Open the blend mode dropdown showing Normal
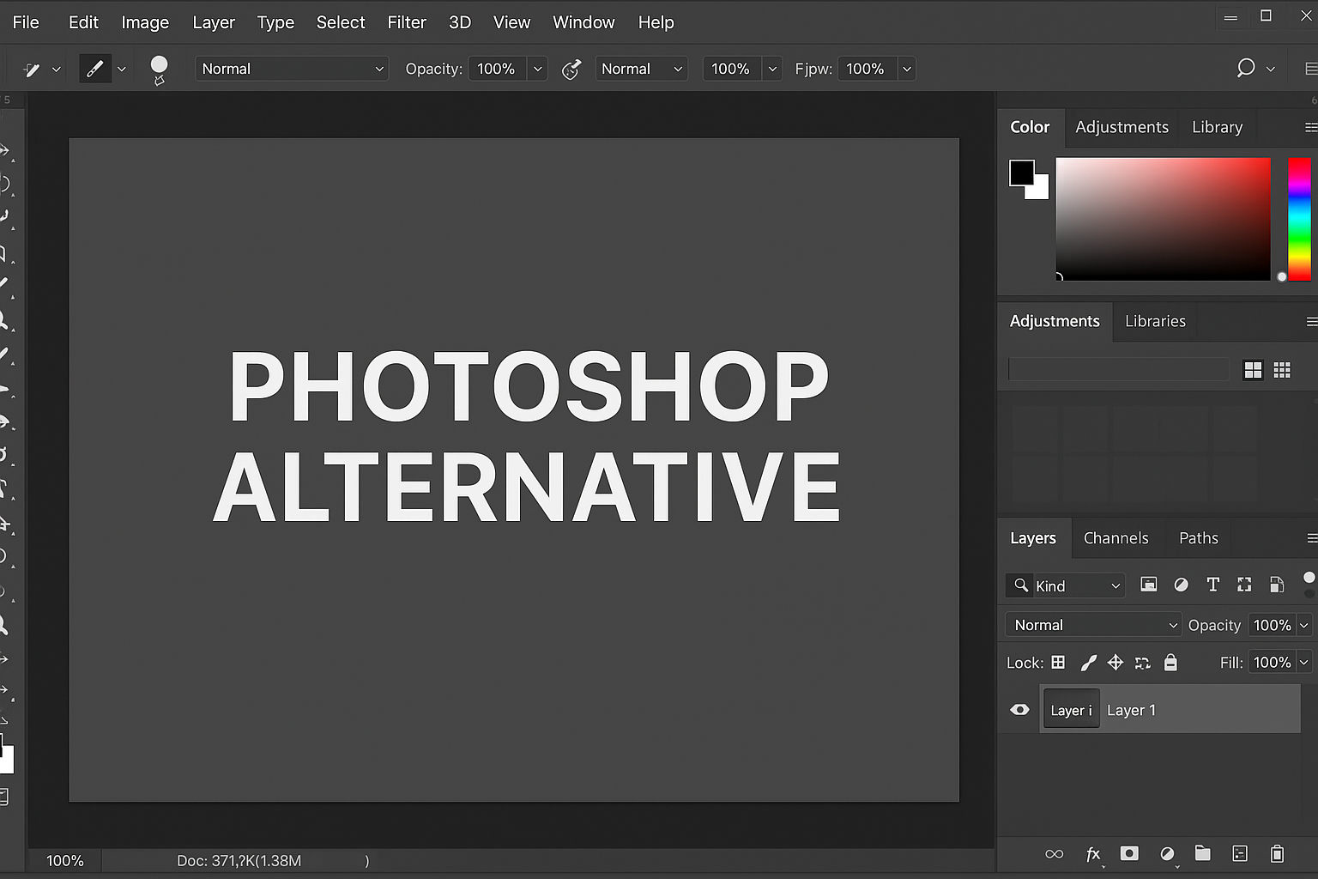 tap(1092, 624)
